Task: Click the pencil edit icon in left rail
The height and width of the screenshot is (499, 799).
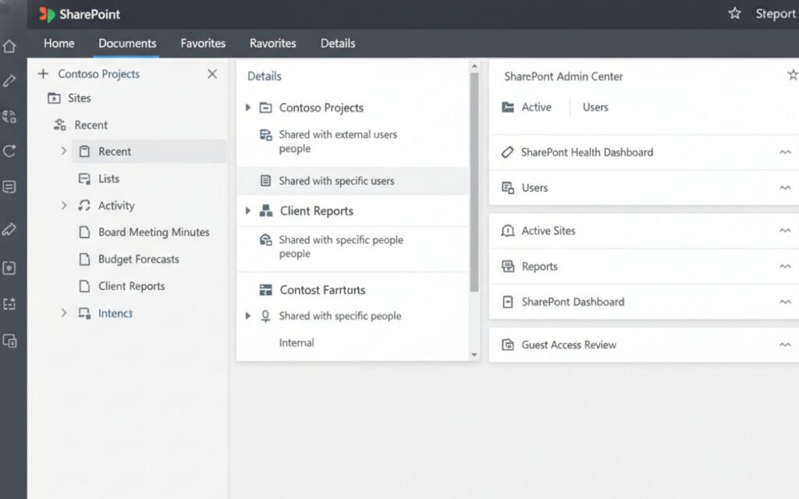Action: pos(9,80)
